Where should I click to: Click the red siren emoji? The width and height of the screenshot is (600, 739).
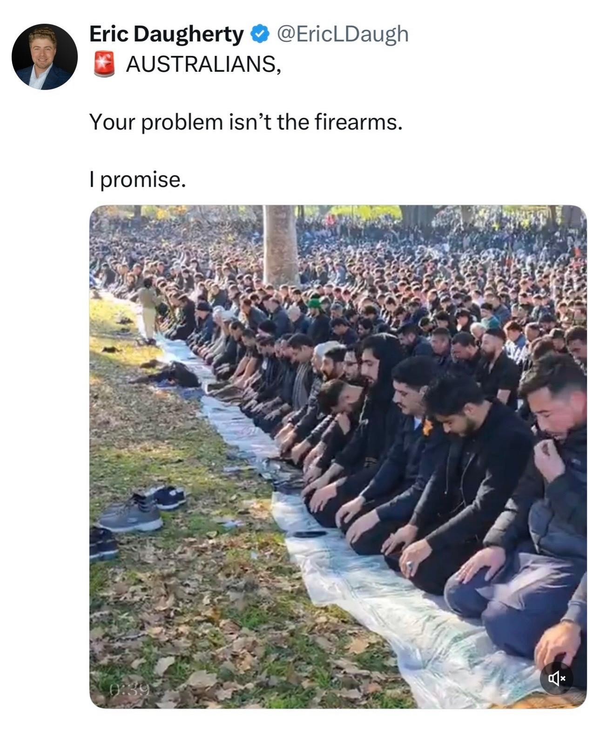pyautogui.click(x=105, y=64)
